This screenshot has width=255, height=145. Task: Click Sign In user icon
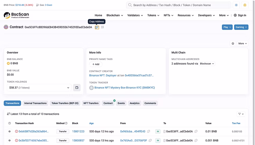pyautogui.click(x=235, y=15)
